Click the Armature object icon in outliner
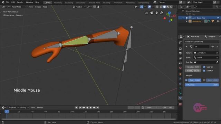The width and height of the screenshot is (221, 124). (190, 21)
